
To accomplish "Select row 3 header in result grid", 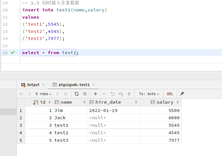I will pyautogui.click(x=21, y=125).
